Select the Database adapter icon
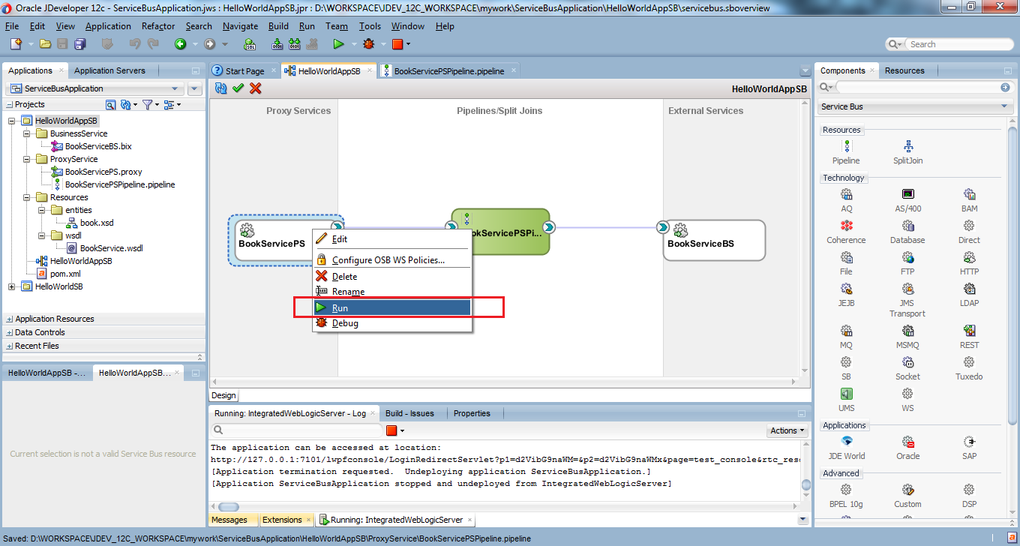 pos(908,226)
